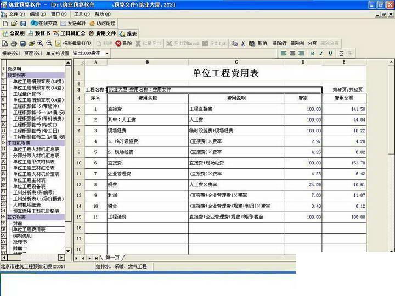Click the 工程名称 input cell
395x296 pixels.
point(215,89)
